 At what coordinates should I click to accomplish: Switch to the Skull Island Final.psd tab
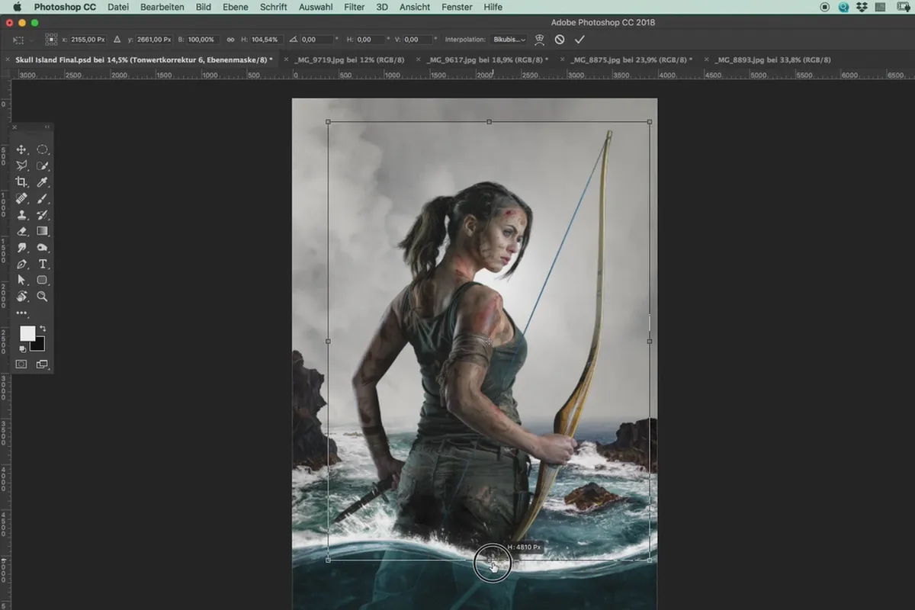pos(143,59)
